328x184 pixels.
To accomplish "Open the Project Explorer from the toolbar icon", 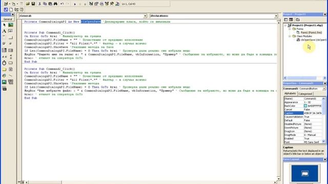I will [91, 4].
